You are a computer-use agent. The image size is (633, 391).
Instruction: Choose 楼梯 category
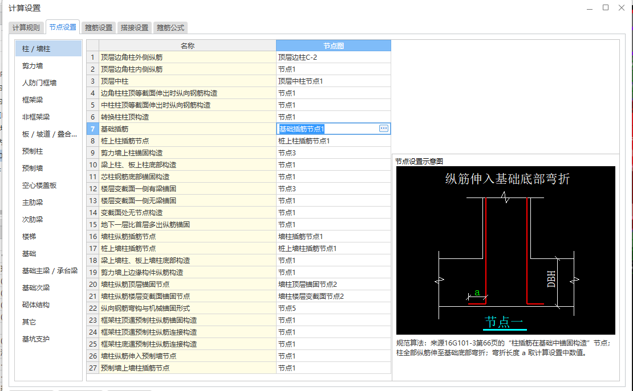[48, 237]
